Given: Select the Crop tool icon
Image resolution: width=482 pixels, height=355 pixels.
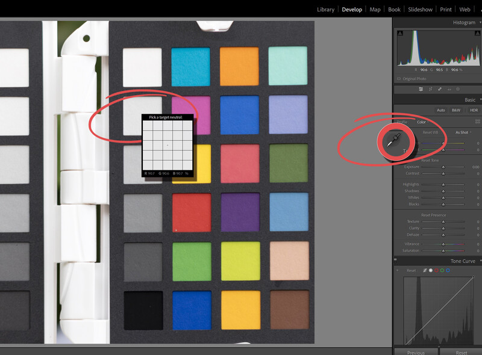Looking at the screenshot, I should pos(430,89).
